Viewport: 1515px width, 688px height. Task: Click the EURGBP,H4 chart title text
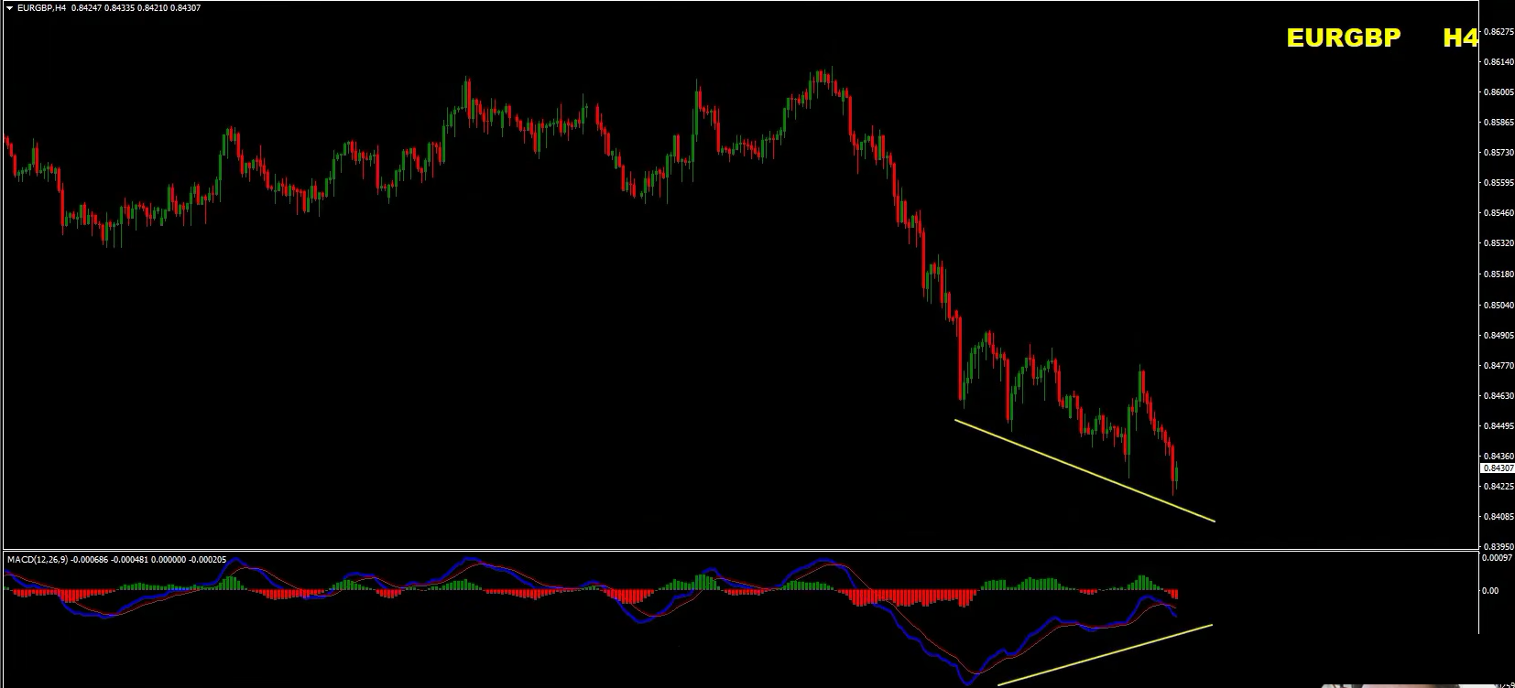[x=40, y=8]
